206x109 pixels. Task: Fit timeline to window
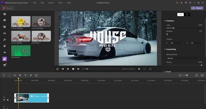tap(202, 75)
